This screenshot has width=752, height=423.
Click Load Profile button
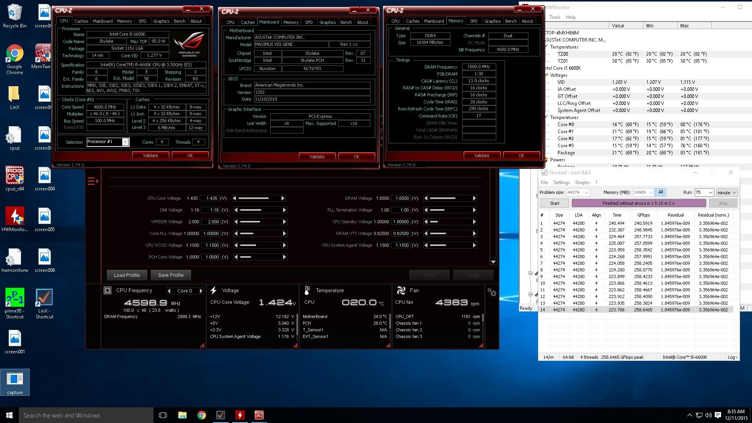[127, 275]
